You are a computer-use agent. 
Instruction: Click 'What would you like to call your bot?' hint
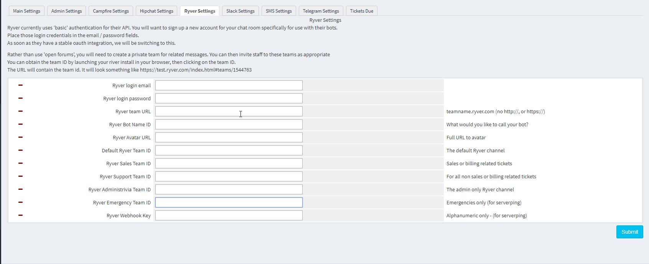click(x=487, y=124)
